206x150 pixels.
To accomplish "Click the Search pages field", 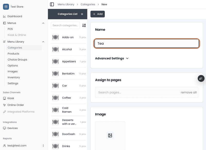I will point(147,92).
